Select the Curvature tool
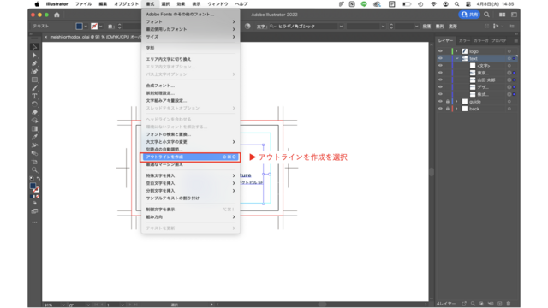 coord(34,72)
